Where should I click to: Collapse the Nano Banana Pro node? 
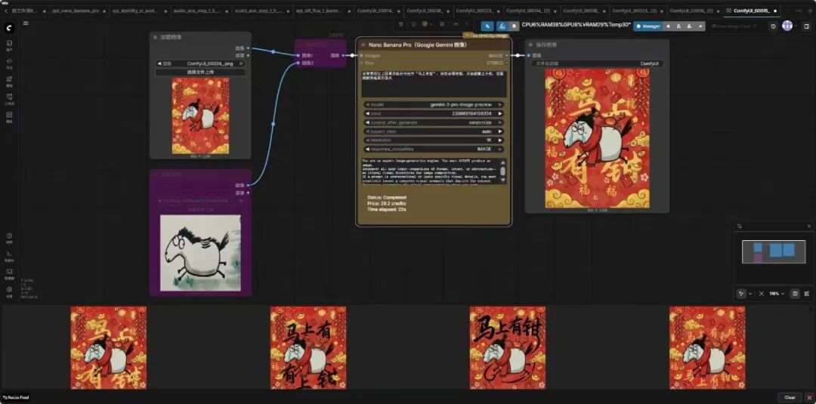click(x=363, y=45)
